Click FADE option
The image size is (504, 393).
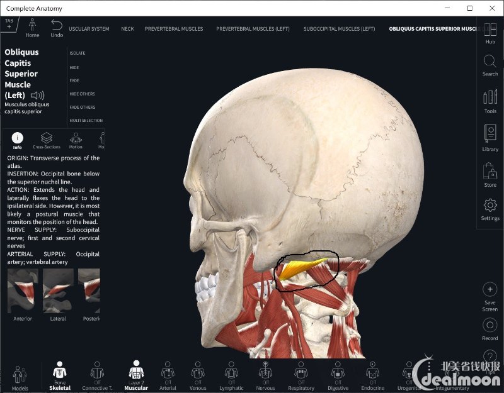74,80
